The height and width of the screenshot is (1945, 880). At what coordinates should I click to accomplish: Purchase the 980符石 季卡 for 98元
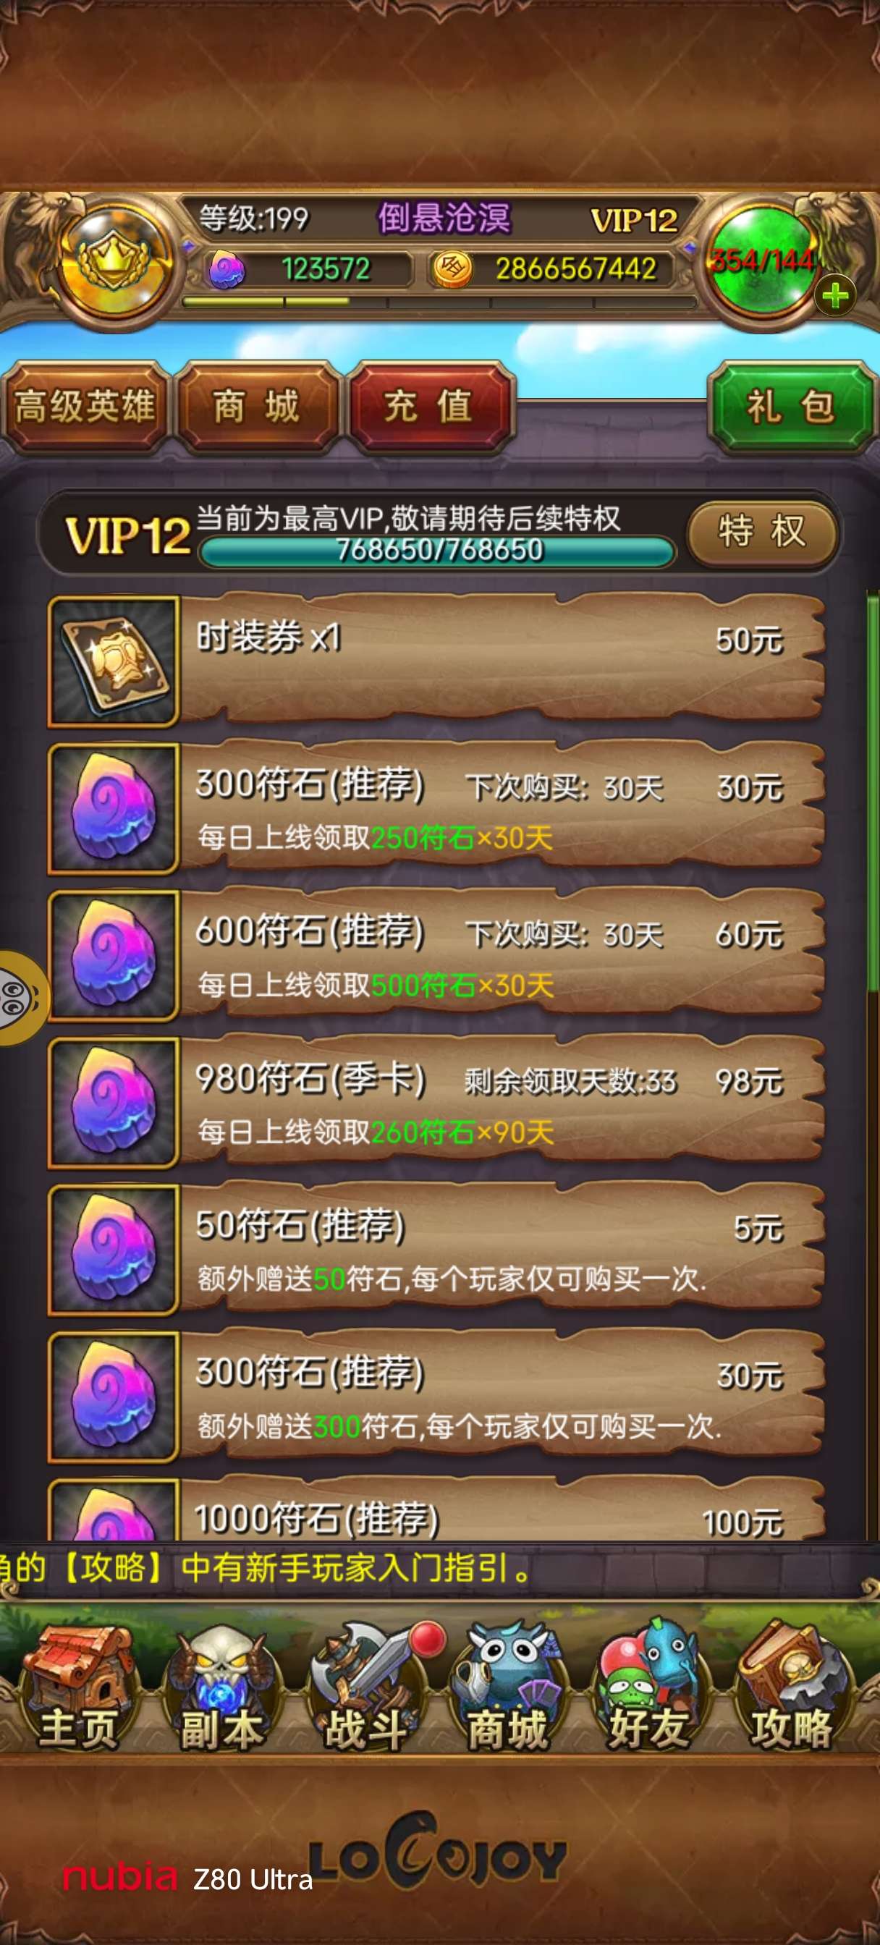coord(436,1101)
